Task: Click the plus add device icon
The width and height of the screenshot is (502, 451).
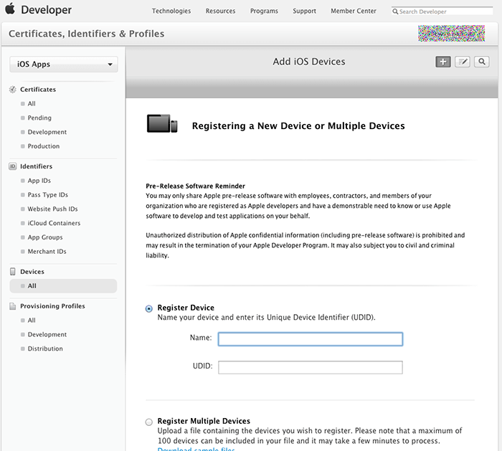Action: [443, 62]
